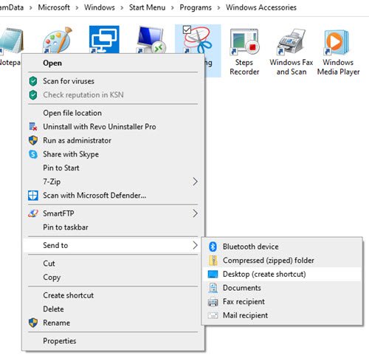Image resolution: width=369 pixels, height=361 pixels.
Task: Select the Windows Fax and Scan icon
Action: pos(292,42)
